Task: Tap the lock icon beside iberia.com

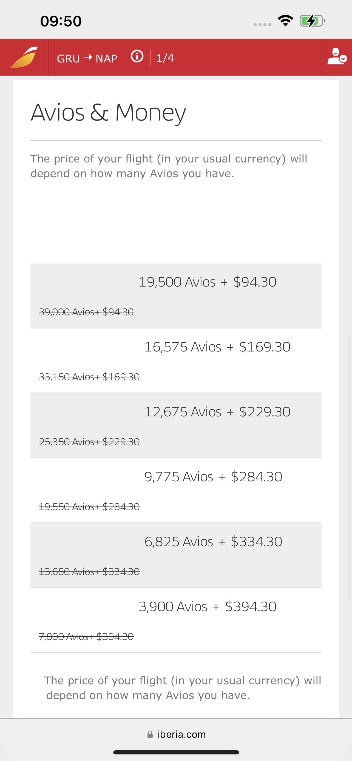Action: coord(150,734)
